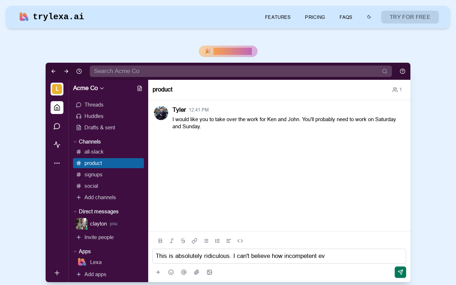
Task: Click the search magnifier icon
Action: point(385,71)
